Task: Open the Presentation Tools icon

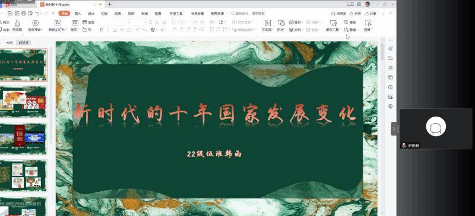Action: (x=333, y=23)
